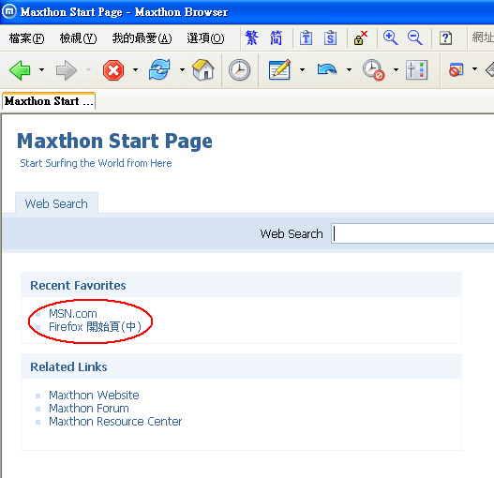
Task: Open the Maxthon Resource Center link
Action: 115,421
